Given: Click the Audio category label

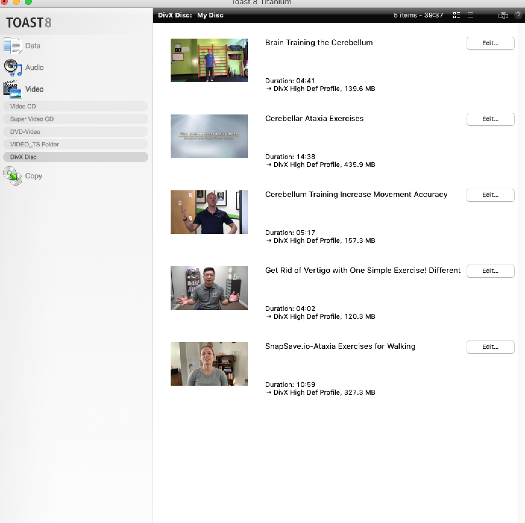Looking at the screenshot, I should pyautogui.click(x=34, y=67).
